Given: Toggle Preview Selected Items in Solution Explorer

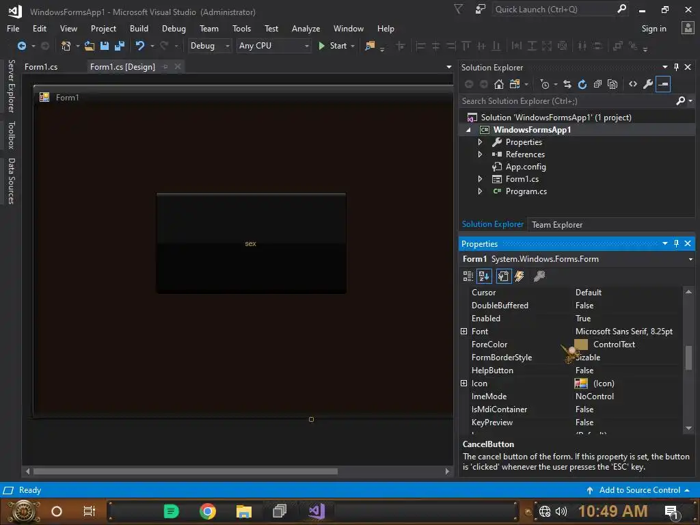Looking at the screenshot, I should (663, 84).
